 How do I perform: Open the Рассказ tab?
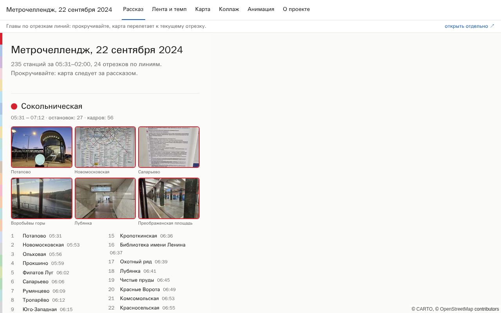[133, 9]
